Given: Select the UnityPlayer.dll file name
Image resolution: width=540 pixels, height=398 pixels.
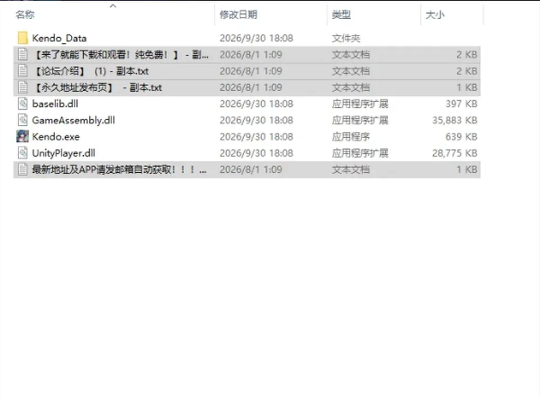Looking at the screenshot, I should click(x=64, y=153).
